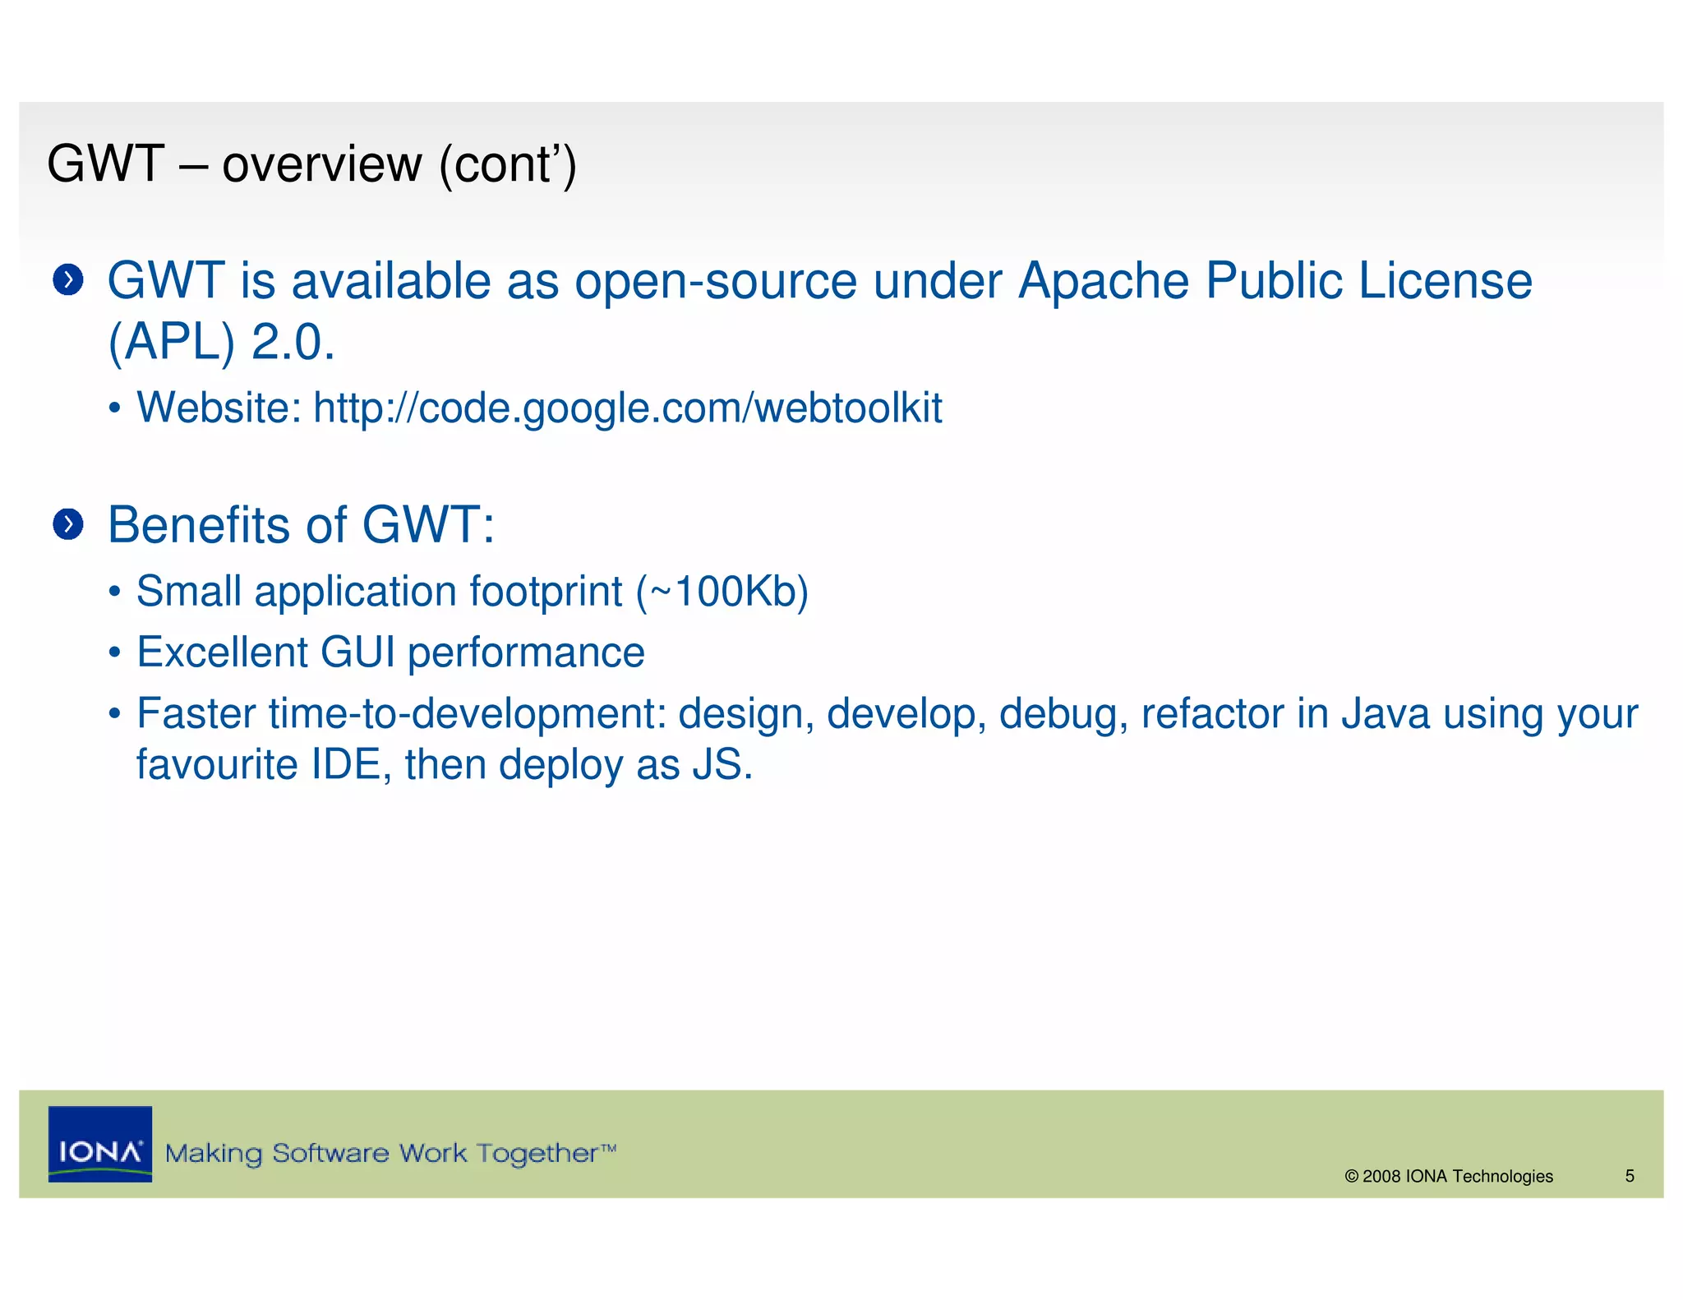This screenshot has height=1300, width=1683.
Task: Click the first blue arrow bullet icon
Action: [68, 280]
